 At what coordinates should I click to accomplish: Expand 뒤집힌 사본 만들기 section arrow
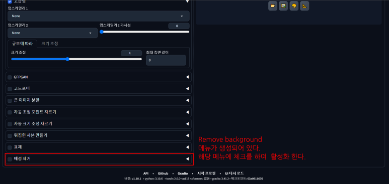[x=187, y=135]
